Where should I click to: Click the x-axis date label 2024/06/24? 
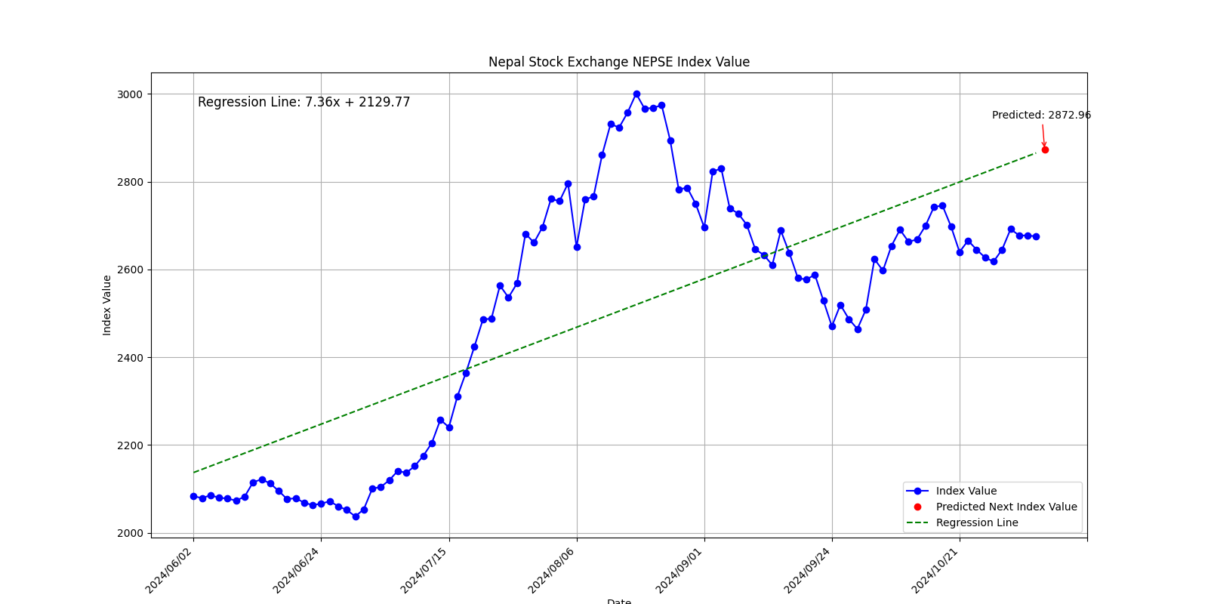click(x=297, y=570)
